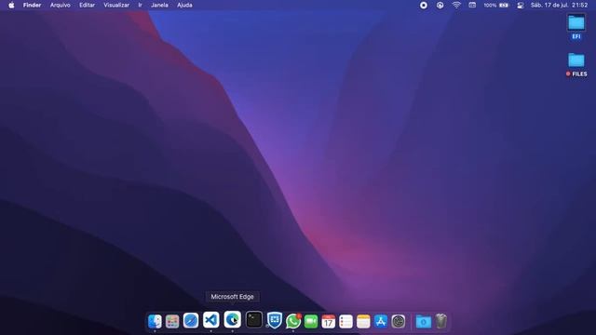Viewport: 596px width, 335px height.
Task: Open Reminders from the Dock
Action: click(x=345, y=322)
